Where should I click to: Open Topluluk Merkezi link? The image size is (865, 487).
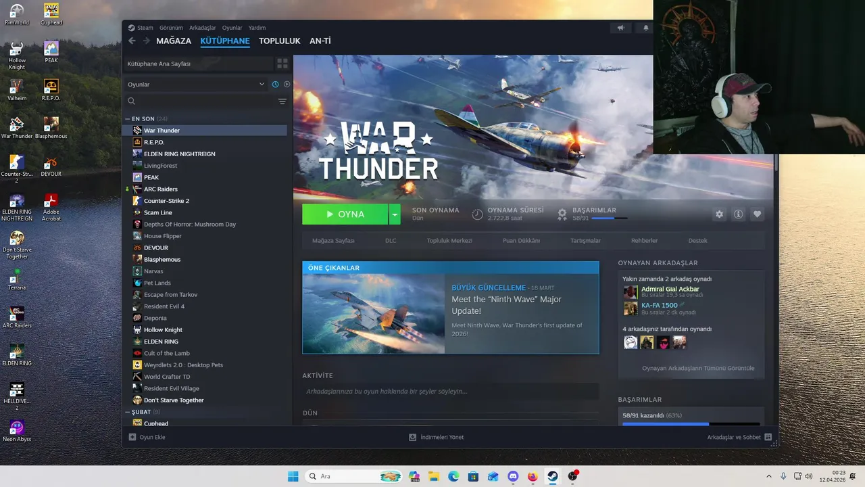[449, 240]
